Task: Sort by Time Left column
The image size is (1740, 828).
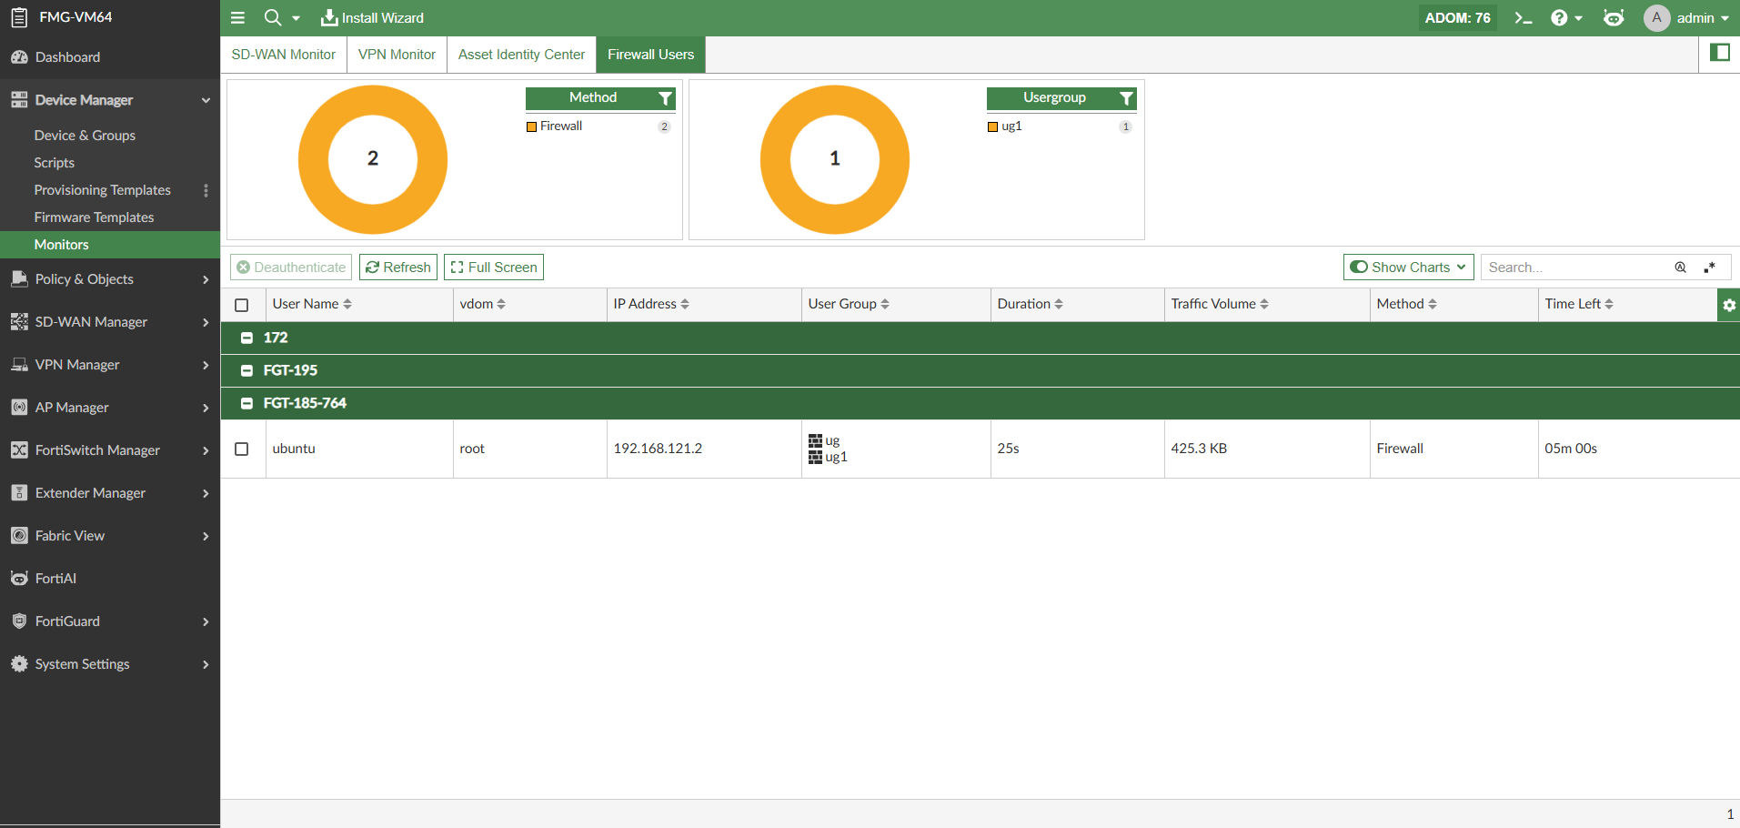Action: pos(1579,304)
